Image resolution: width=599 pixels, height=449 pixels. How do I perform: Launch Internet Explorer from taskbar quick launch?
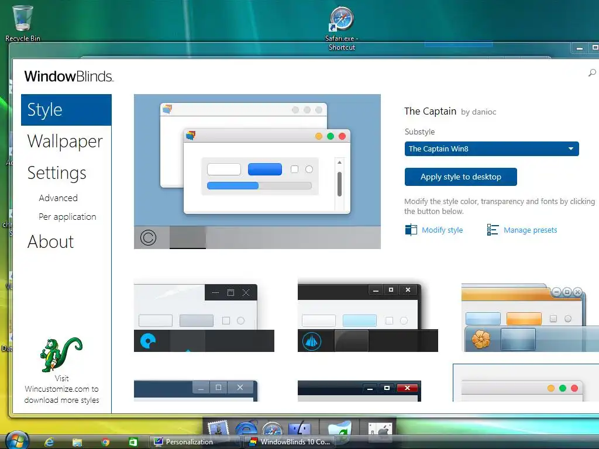[49, 442]
